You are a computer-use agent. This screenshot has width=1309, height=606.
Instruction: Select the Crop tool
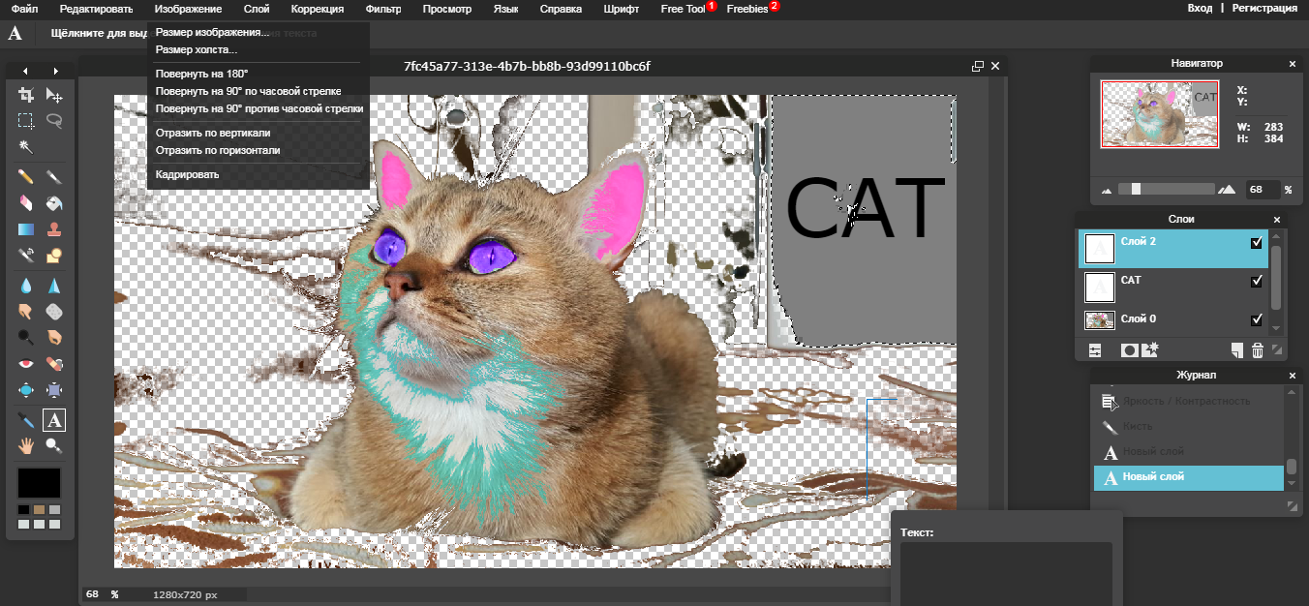click(x=26, y=96)
